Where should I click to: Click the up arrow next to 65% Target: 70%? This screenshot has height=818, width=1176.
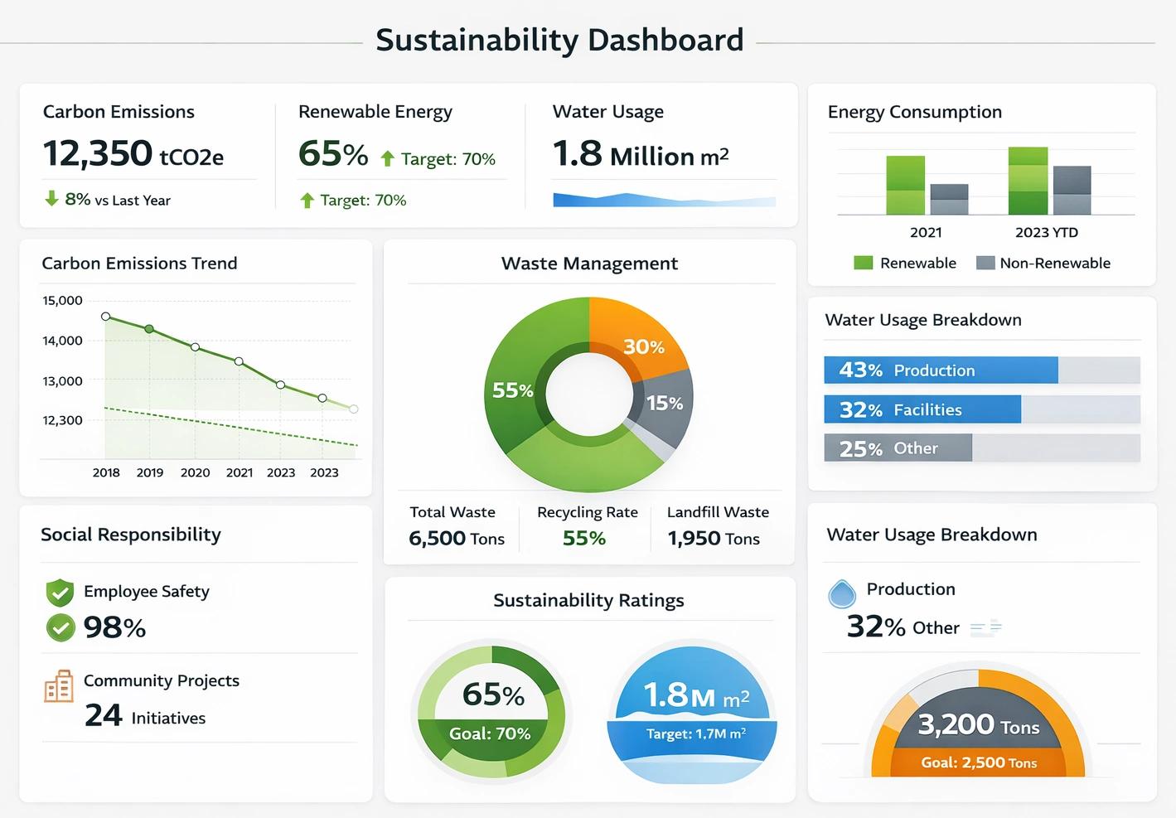click(387, 158)
